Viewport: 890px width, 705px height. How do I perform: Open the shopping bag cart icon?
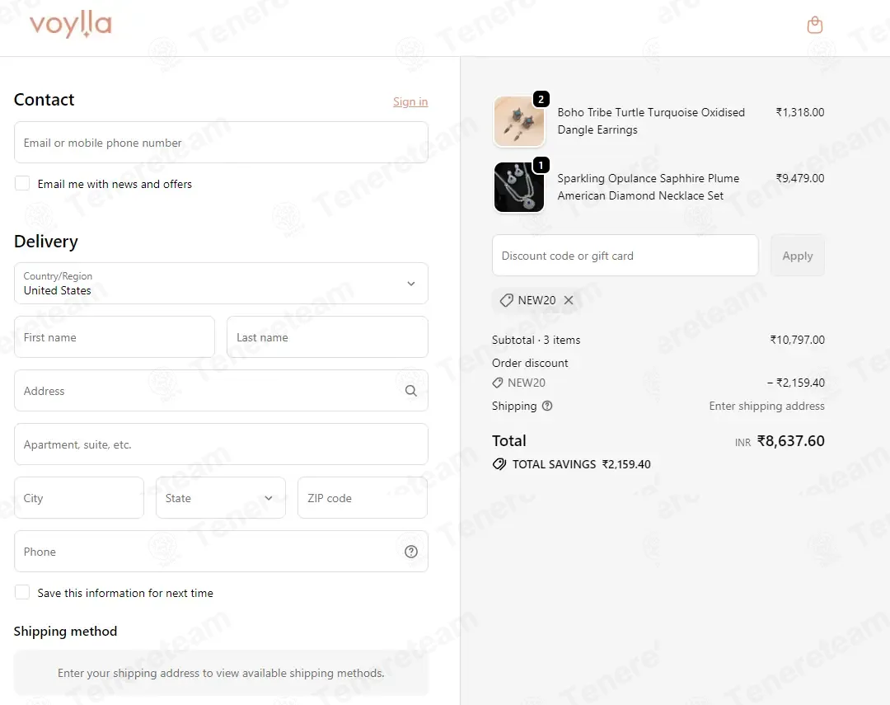click(814, 25)
